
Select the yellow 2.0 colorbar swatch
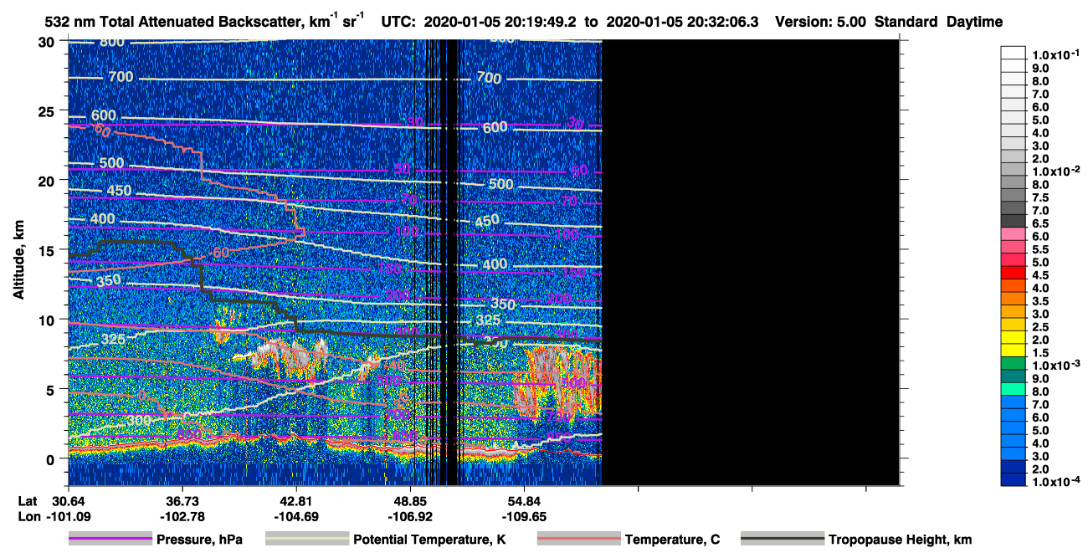click(x=1013, y=338)
